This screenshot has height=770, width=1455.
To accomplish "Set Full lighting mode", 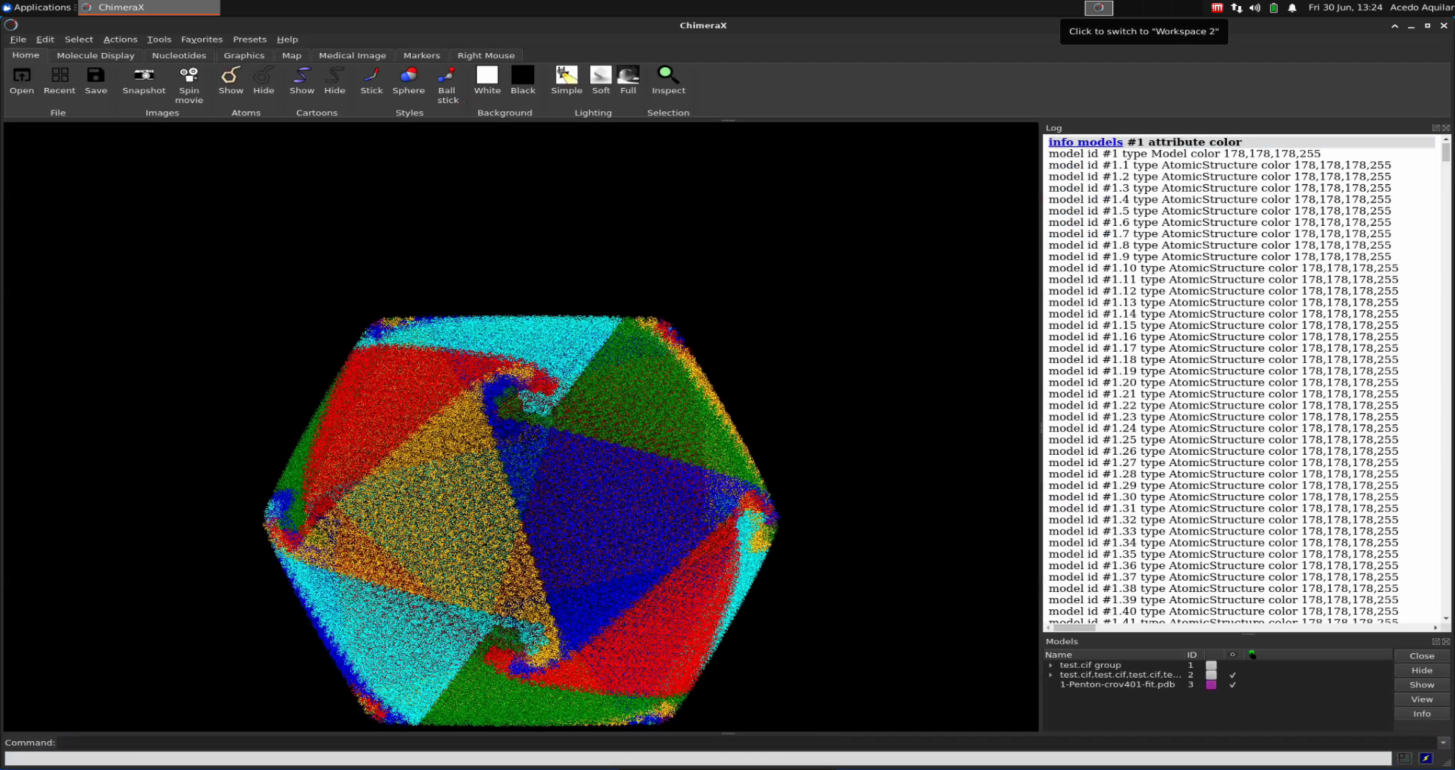I will tap(627, 75).
